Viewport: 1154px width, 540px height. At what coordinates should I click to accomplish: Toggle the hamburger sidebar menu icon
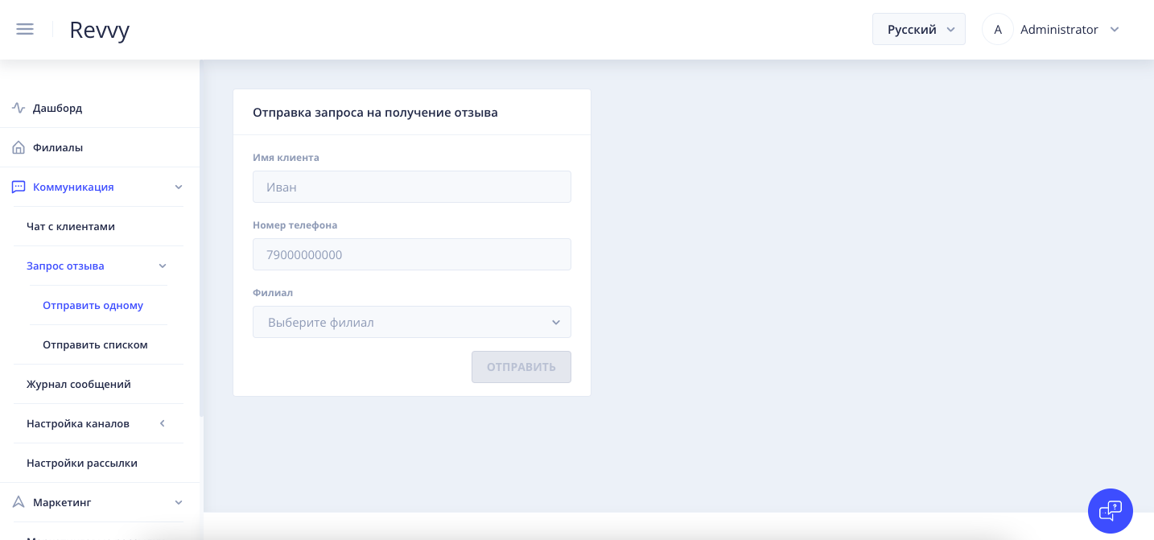click(x=25, y=29)
